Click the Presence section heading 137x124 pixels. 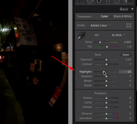click(x=100, y=93)
